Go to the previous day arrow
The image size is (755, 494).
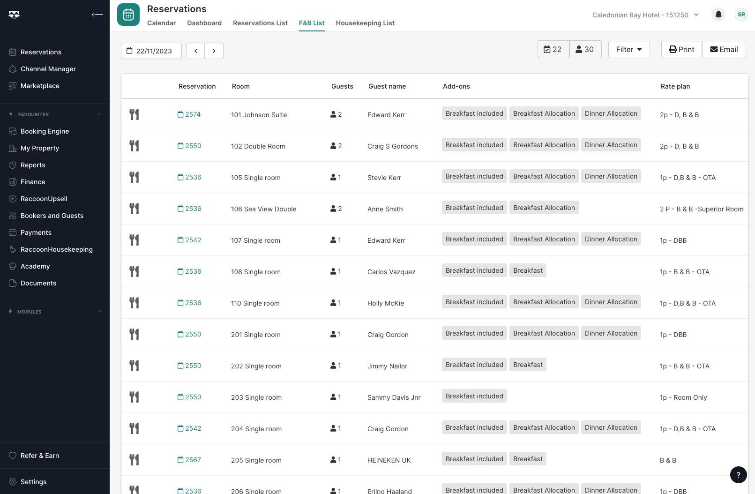[196, 51]
